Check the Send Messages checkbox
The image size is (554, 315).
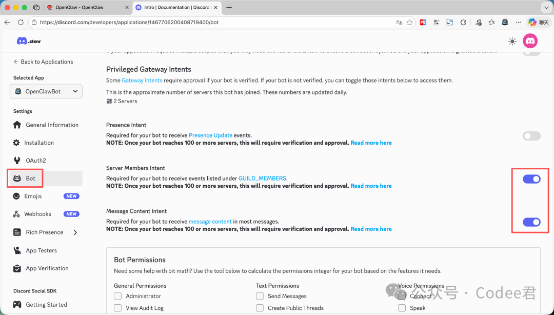click(260, 296)
